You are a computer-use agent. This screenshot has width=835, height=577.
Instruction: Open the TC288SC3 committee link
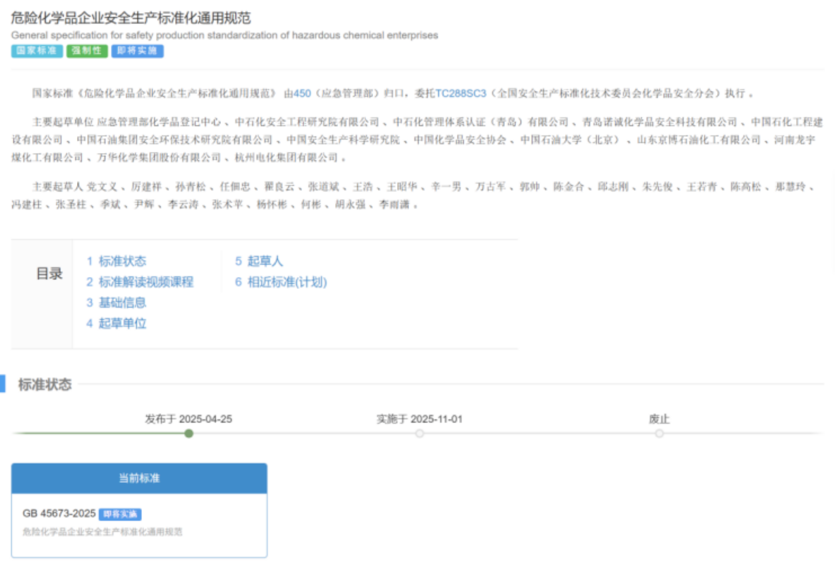pos(460,93)
